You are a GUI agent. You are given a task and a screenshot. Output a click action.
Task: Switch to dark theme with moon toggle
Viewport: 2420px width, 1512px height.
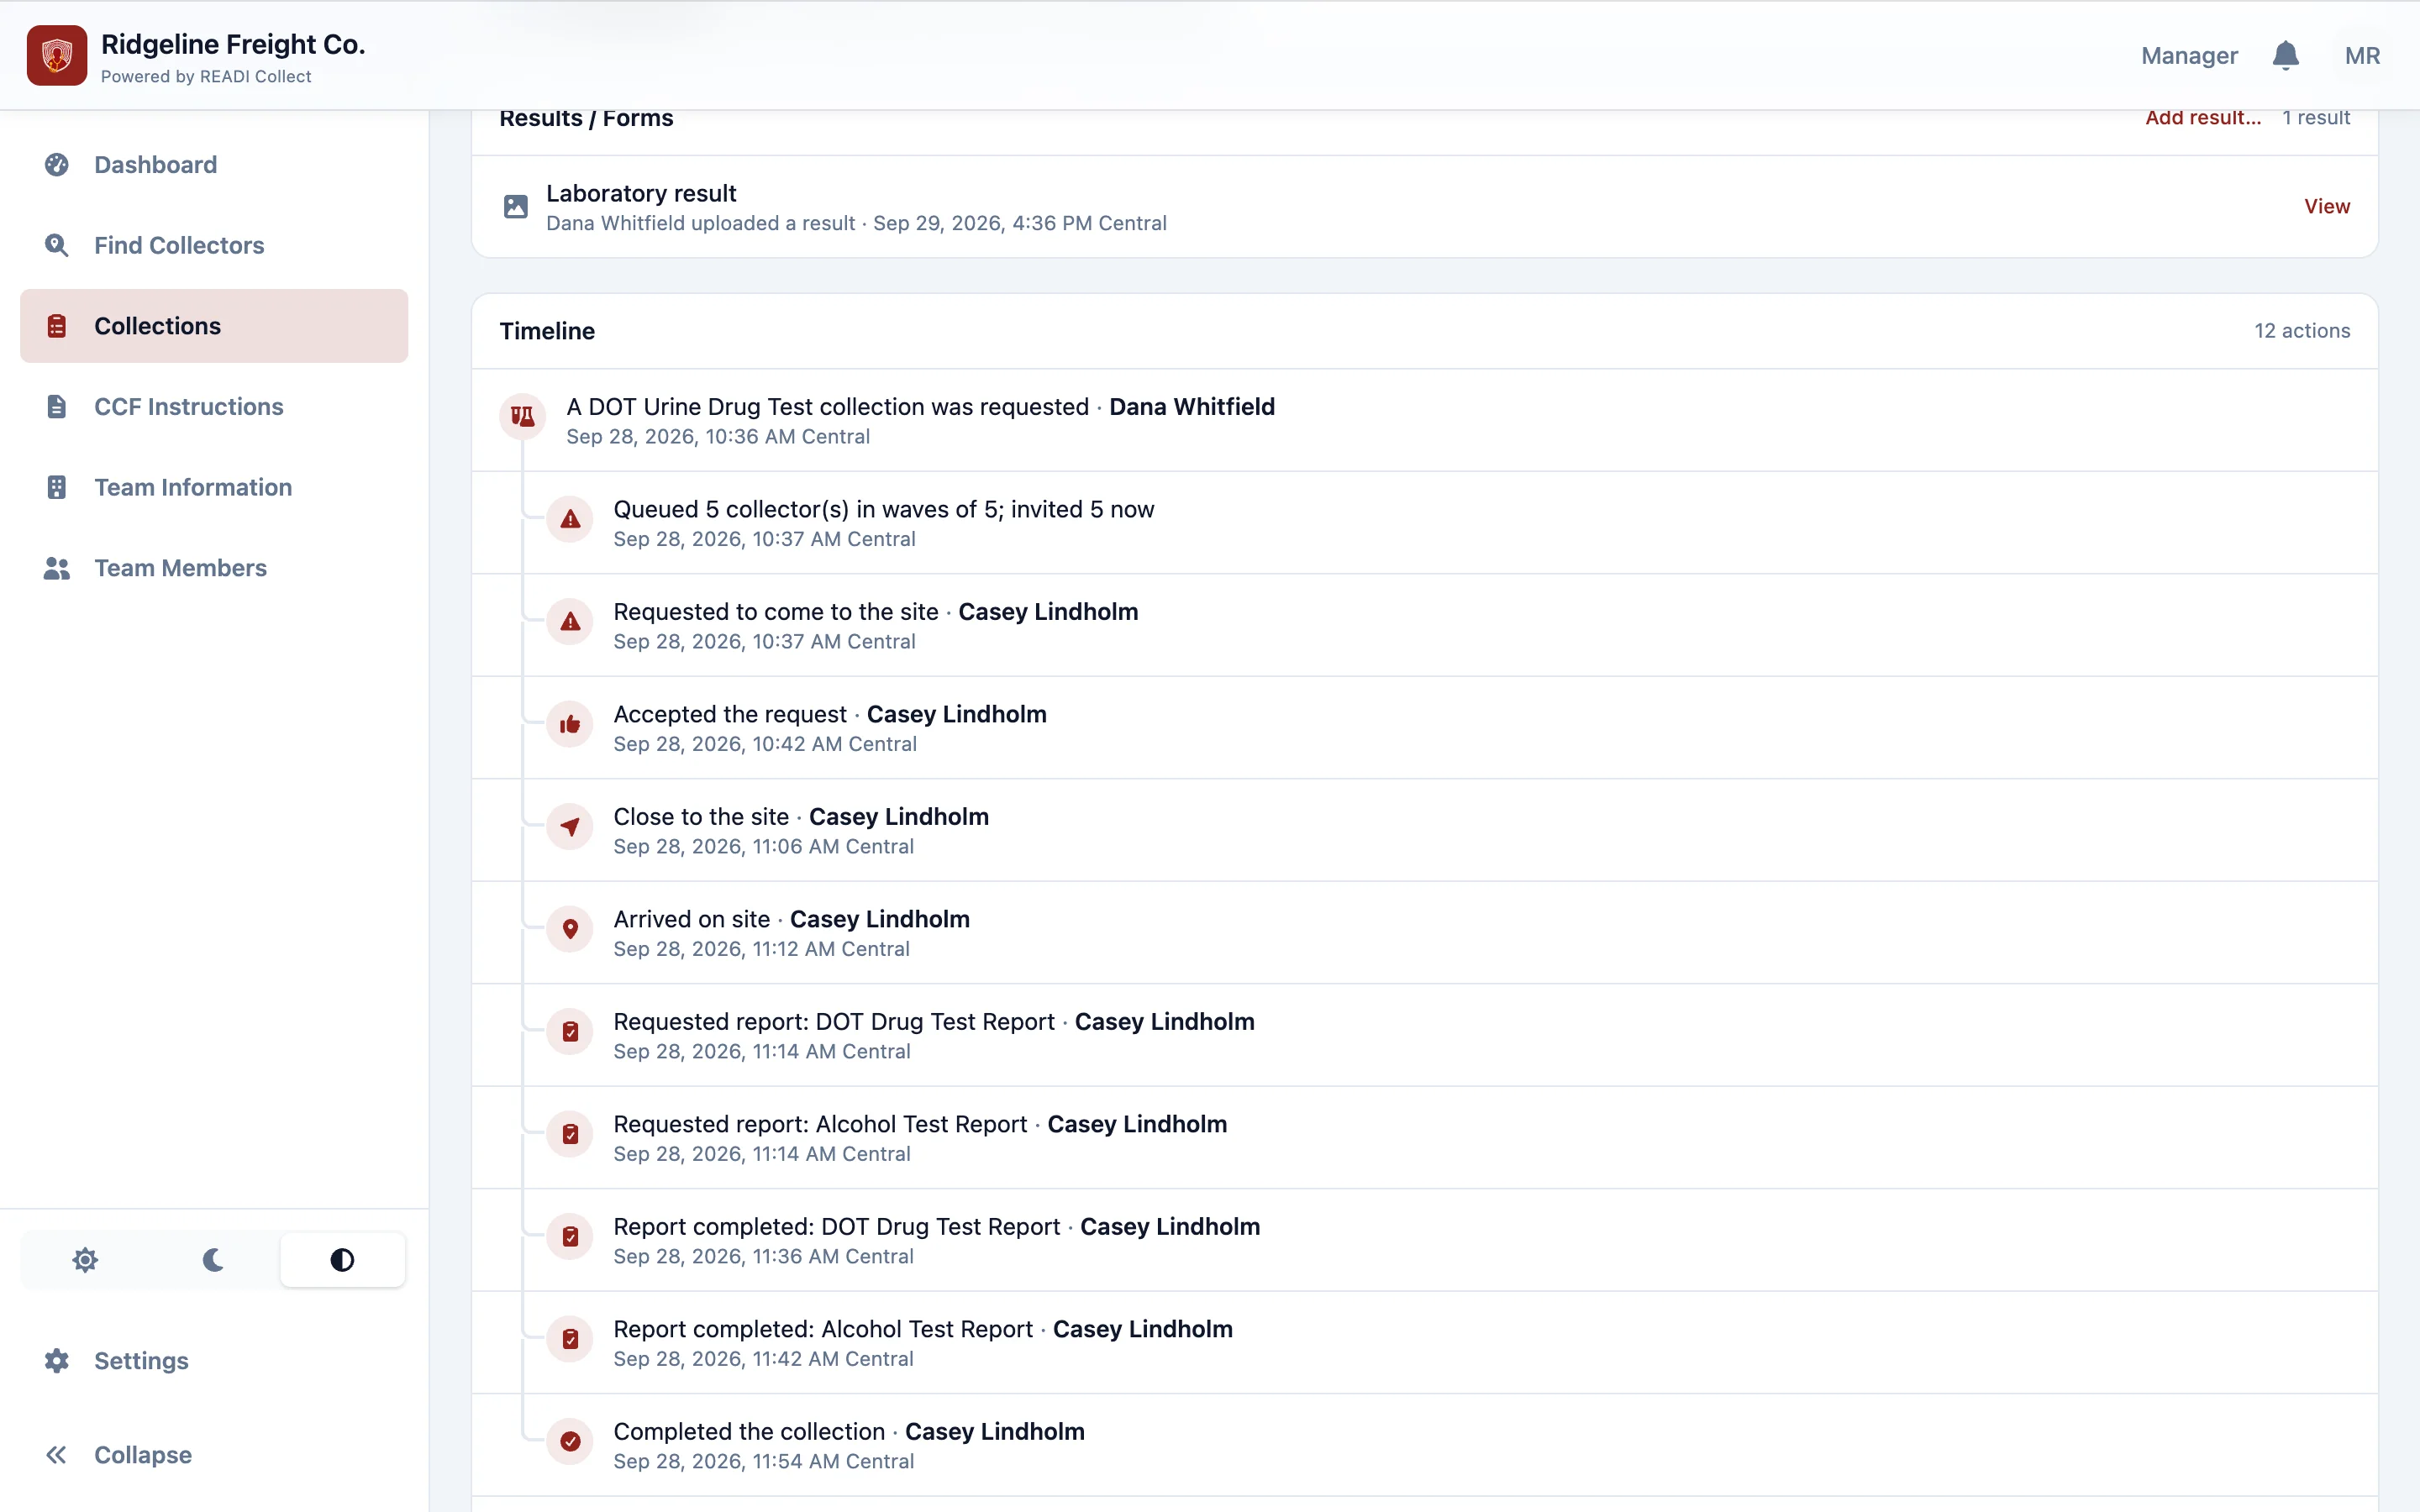pos(213,1259)
